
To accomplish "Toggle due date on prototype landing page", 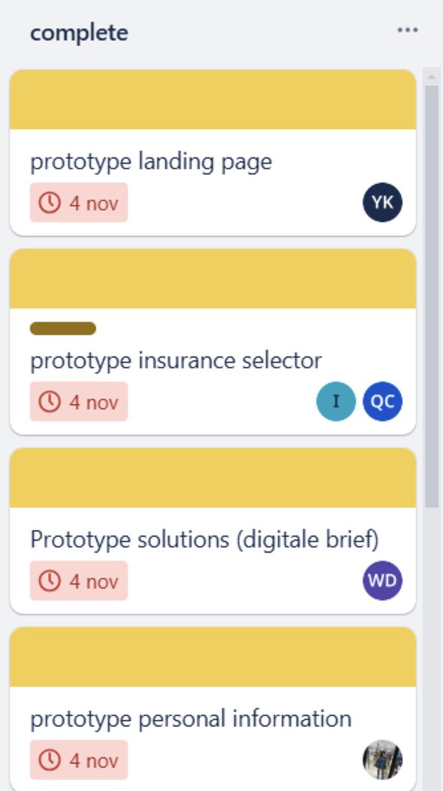I will point(79,202).
